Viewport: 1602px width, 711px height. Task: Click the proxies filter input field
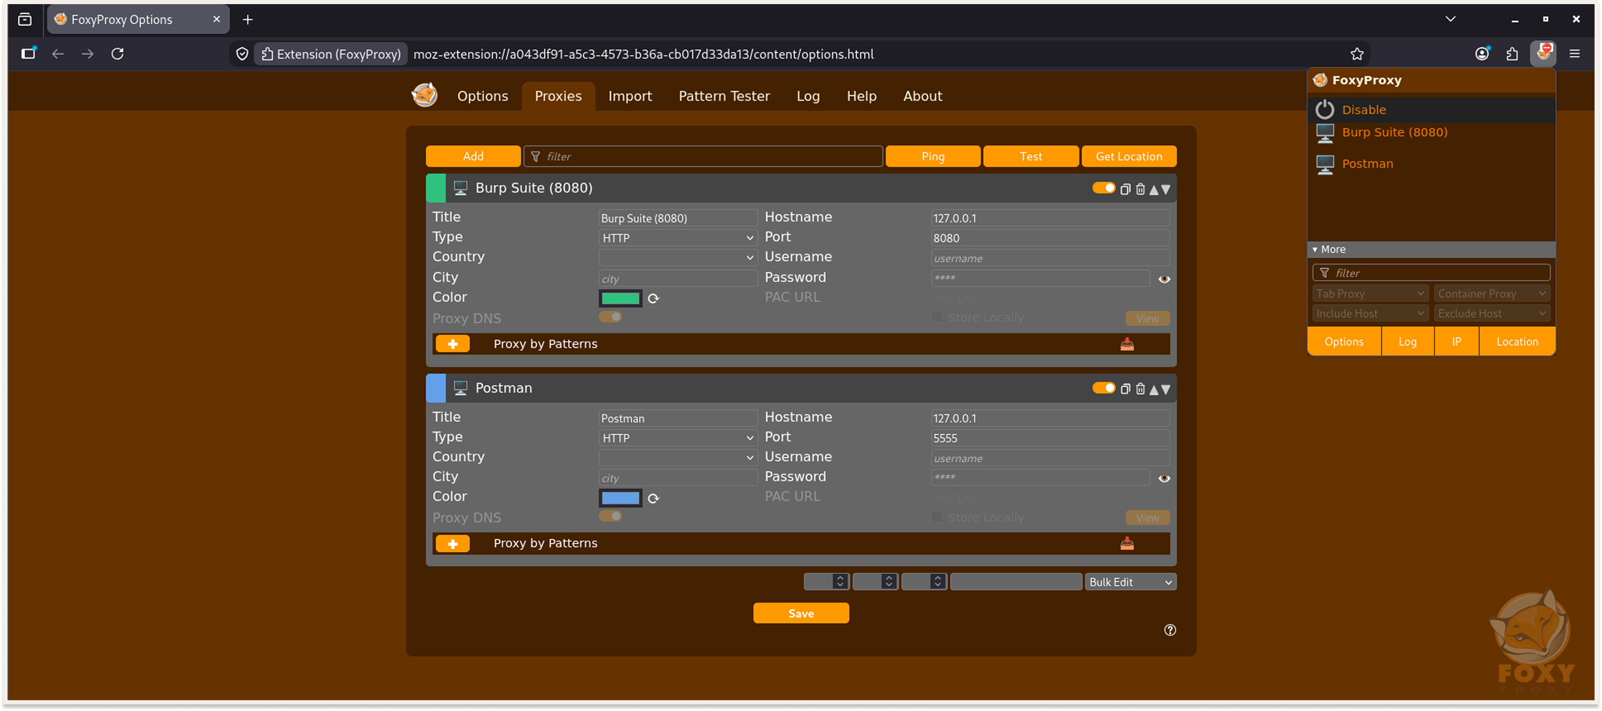pyautogui.click(x=703, y=156)
